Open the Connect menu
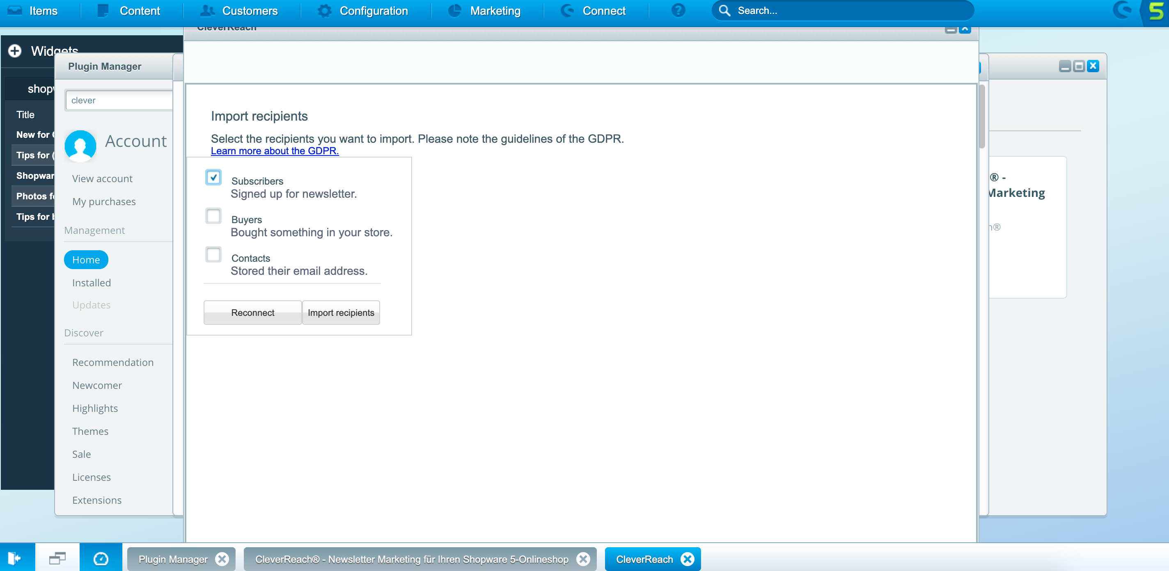Viewport: 1169px width, 571px height. (x=593, y=11)
